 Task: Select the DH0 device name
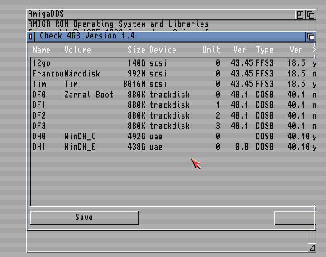coord(39,137)
